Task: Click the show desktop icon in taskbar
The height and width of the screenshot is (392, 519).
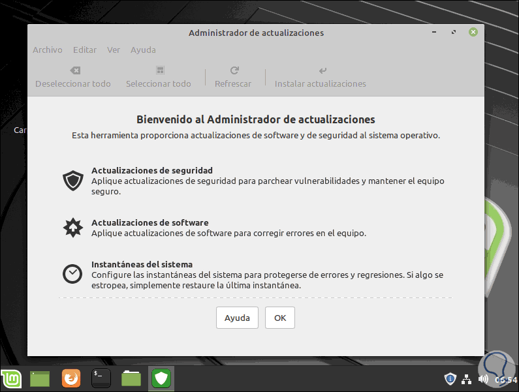Action: (40, 379)
